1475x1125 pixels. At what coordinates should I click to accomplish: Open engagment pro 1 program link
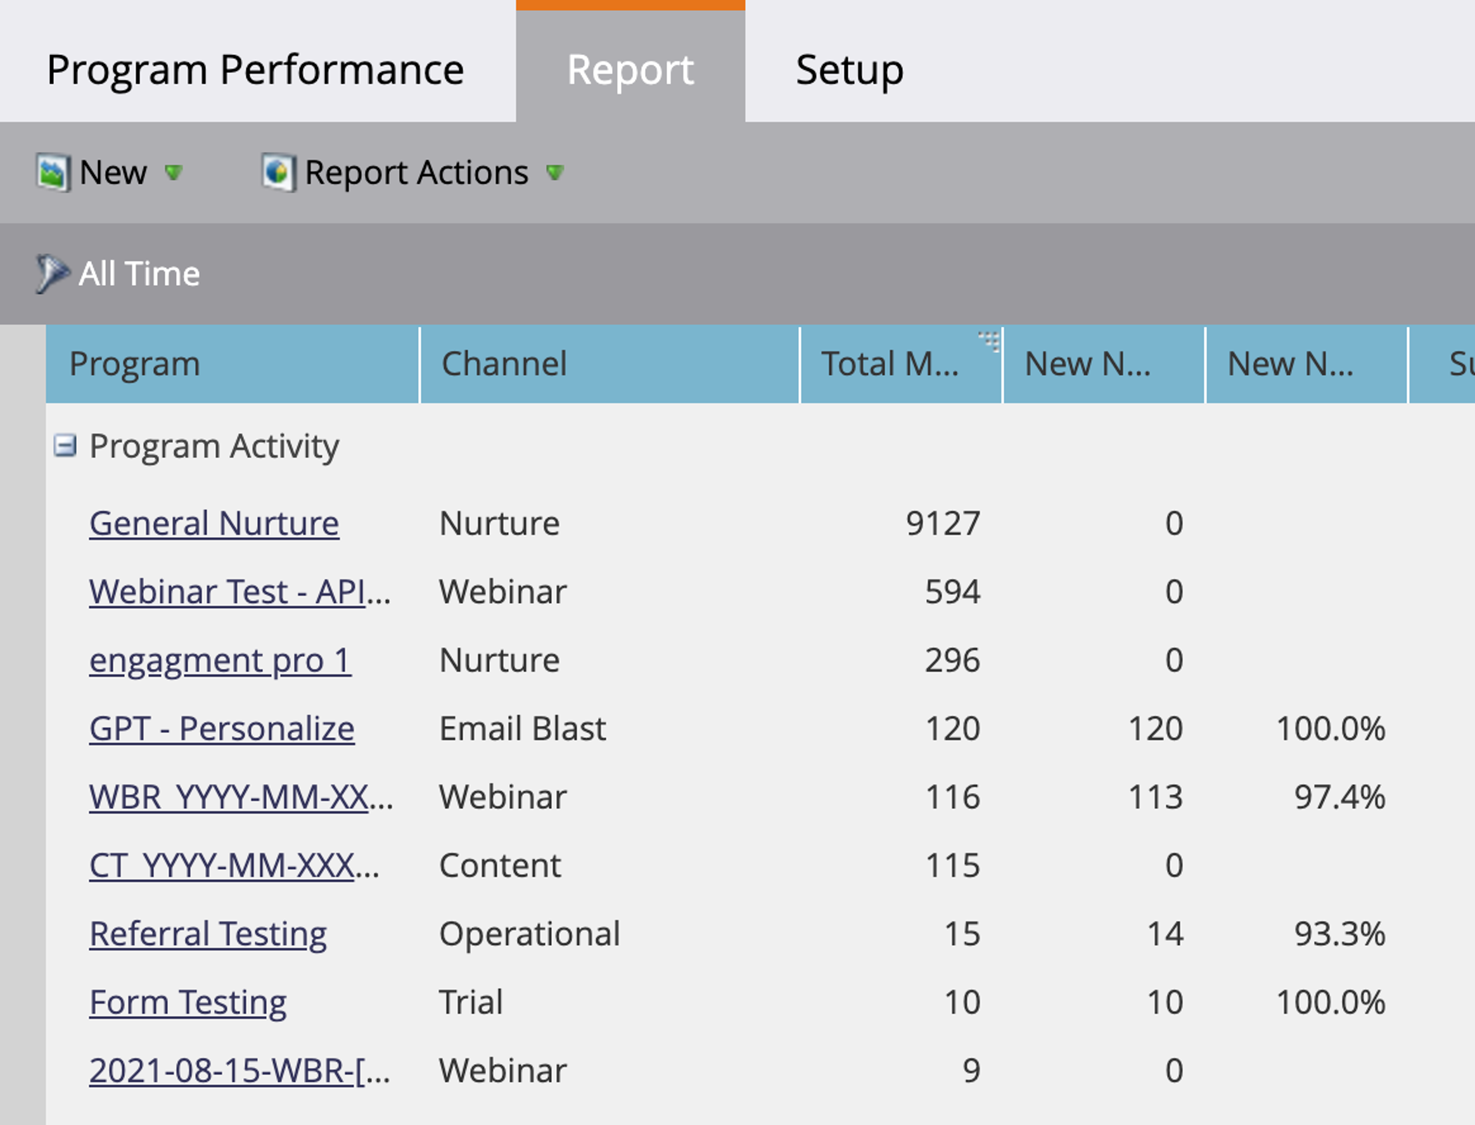click(220, 660)
